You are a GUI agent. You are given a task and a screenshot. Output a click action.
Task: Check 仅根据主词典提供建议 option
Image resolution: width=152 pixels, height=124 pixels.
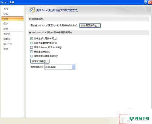[x=32, y=56]
